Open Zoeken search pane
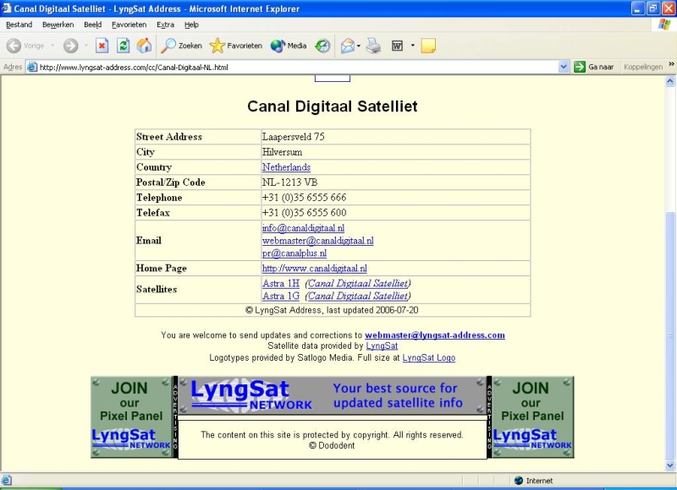 tap(181, 46)
